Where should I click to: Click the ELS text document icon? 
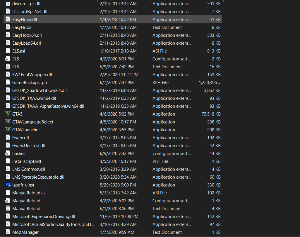pos(8,67)
